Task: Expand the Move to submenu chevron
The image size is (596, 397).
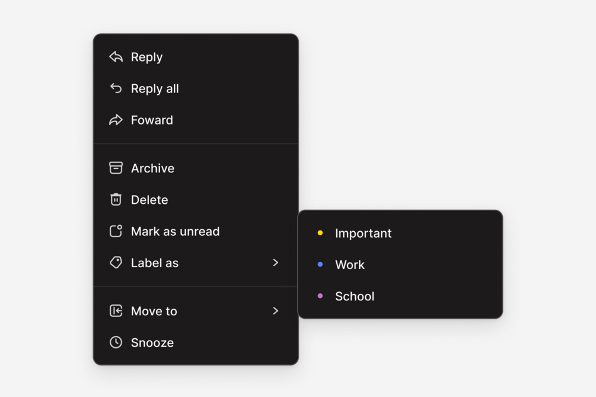Action: [x=275, y=311]
